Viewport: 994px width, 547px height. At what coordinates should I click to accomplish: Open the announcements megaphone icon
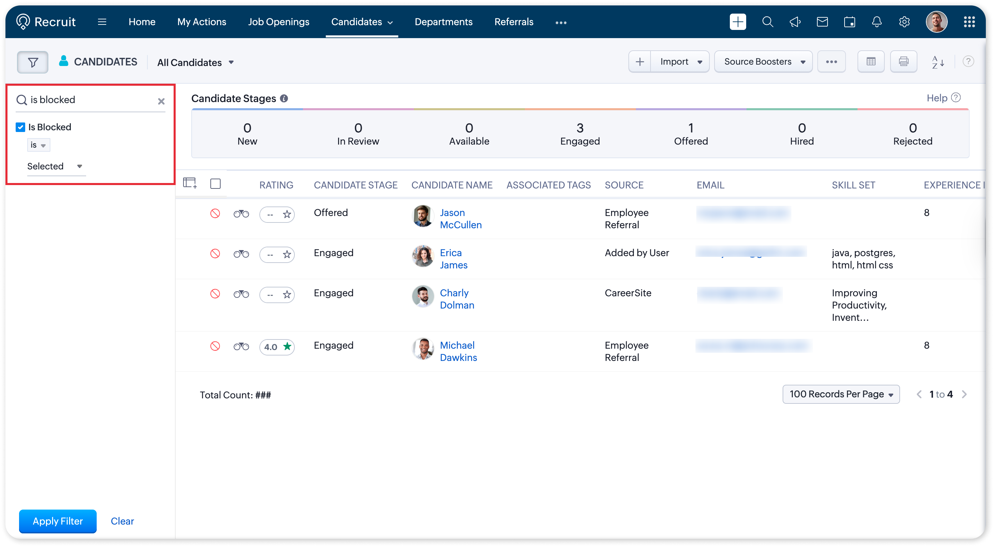[795, 22]
